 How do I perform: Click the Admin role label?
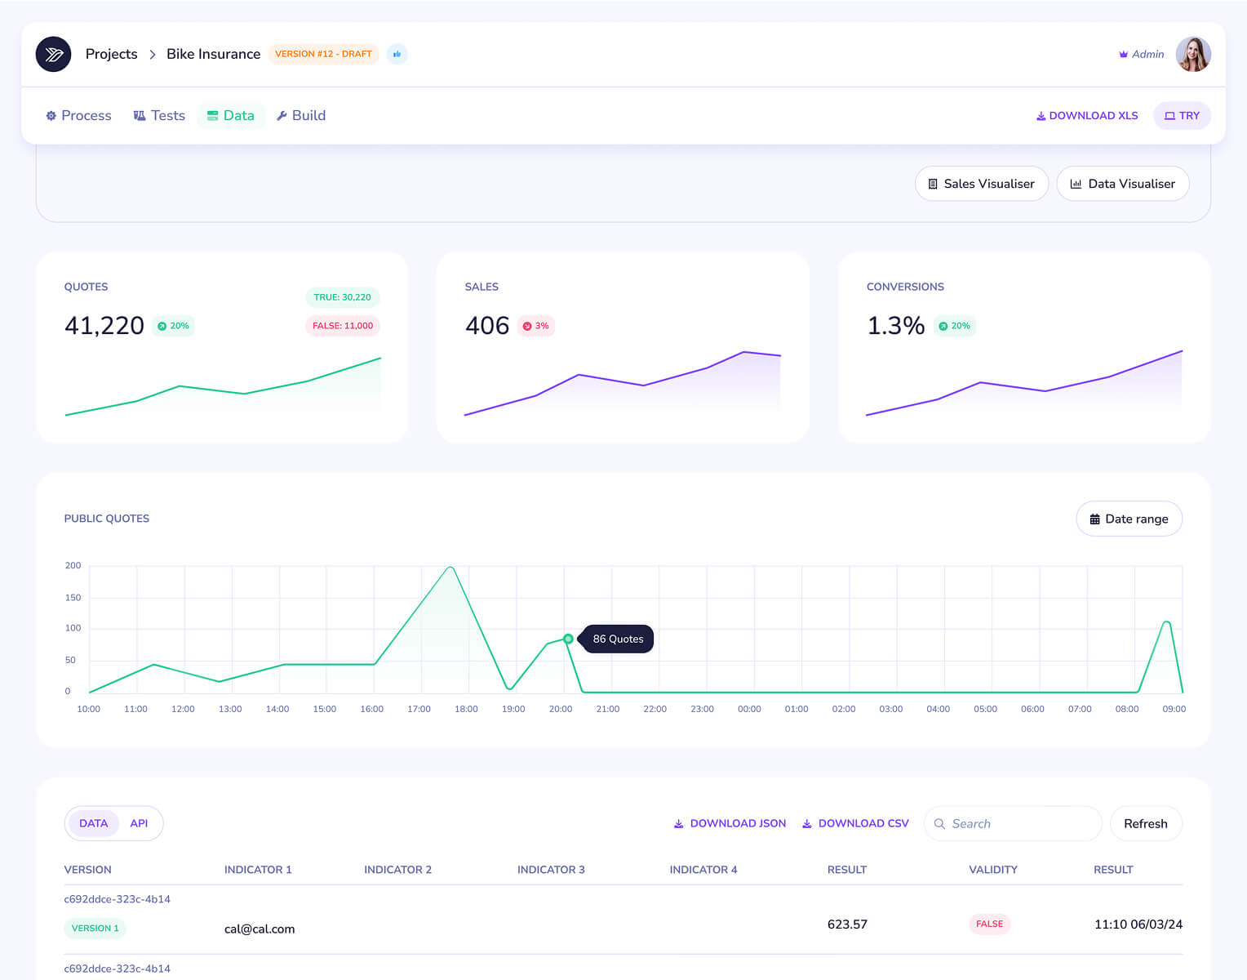pyautogui.click(x=1147, y=54)
